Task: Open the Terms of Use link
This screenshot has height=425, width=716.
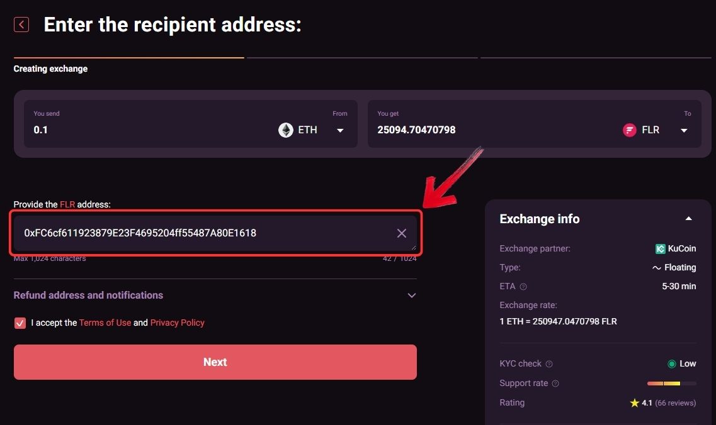Action: point(105,323)
